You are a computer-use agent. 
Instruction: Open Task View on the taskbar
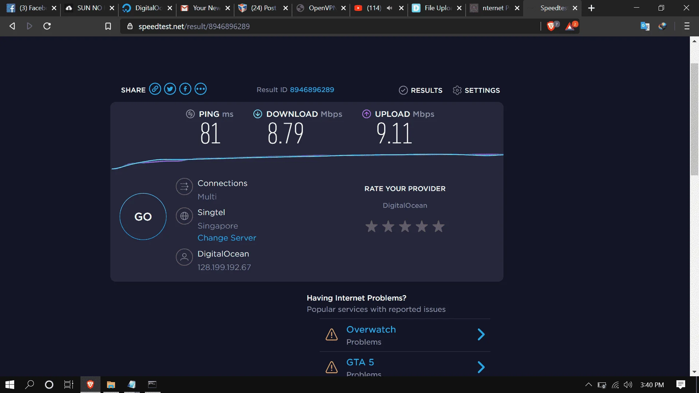(69, 385)
